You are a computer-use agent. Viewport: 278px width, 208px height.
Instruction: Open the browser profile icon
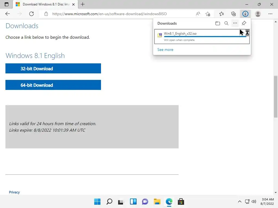pyautogui.click(x=258, y=14)
